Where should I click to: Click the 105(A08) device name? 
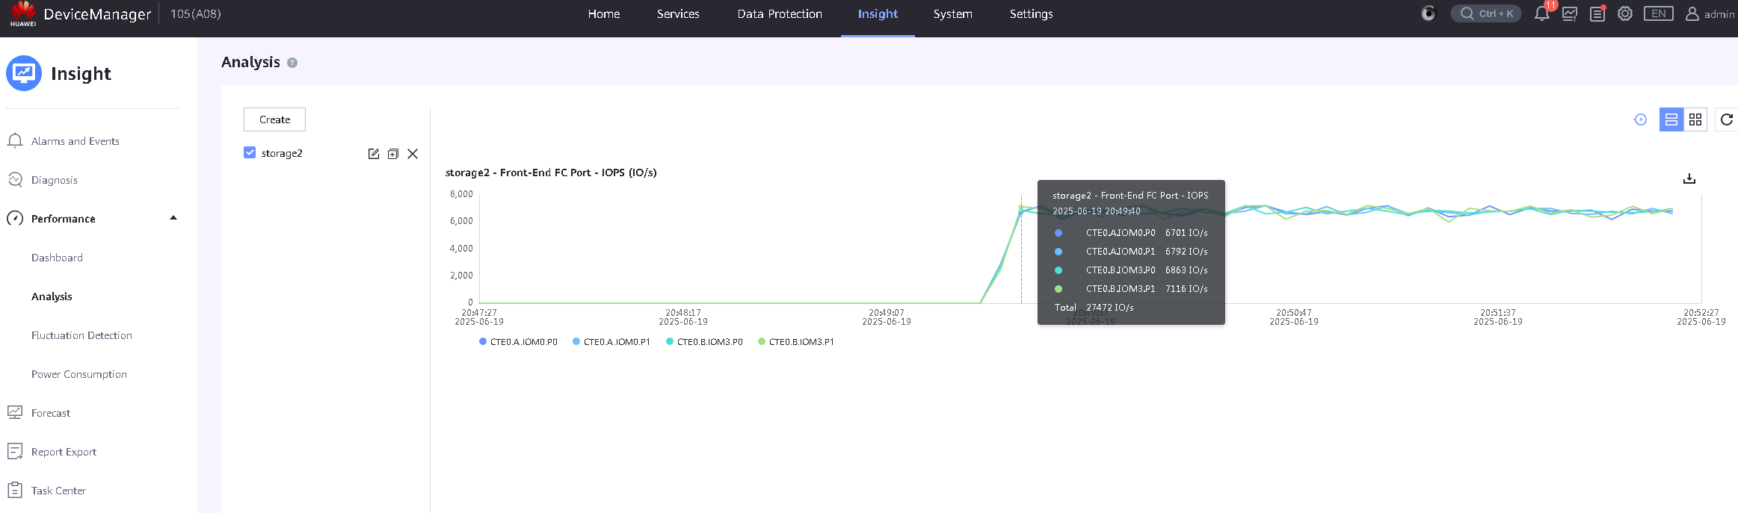196,14
